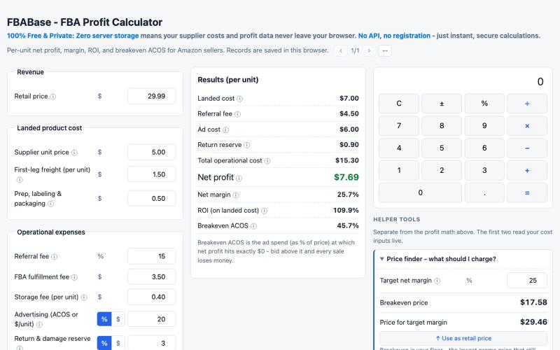The height and width of the screenshot is (350, 560).
Task: Go to previous record with left arrow
Action: (x=341, y=50)
